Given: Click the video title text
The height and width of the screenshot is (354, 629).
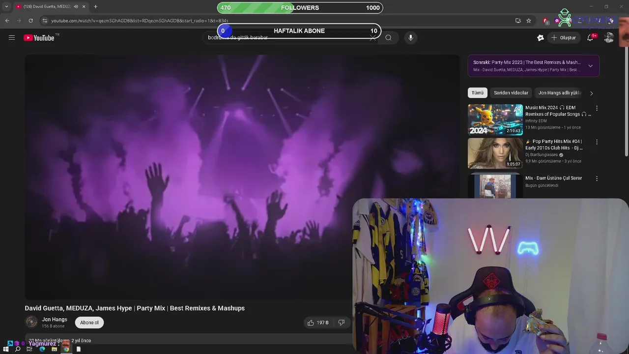Looking at the screenshot, I should tap(135, 308).
